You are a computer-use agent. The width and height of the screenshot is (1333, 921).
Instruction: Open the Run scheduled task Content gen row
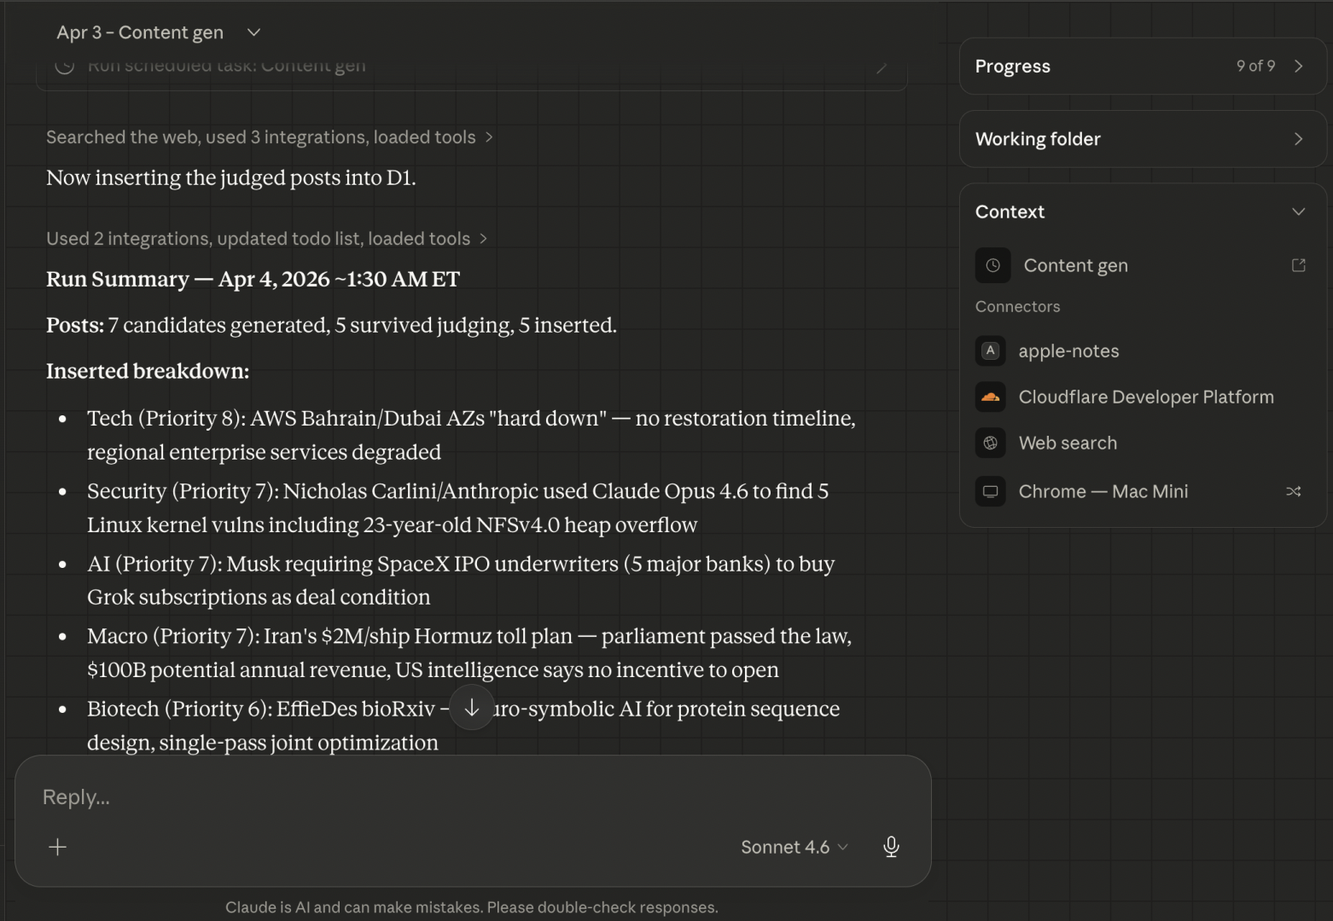472,72
